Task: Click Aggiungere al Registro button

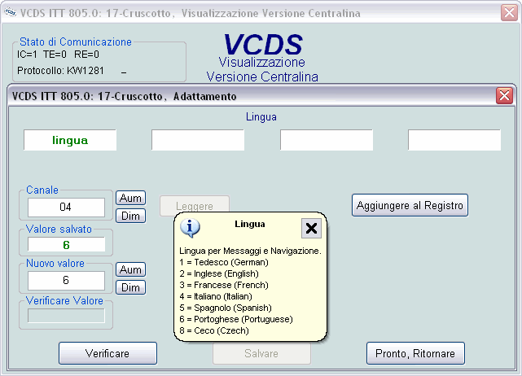Action: 410,205
